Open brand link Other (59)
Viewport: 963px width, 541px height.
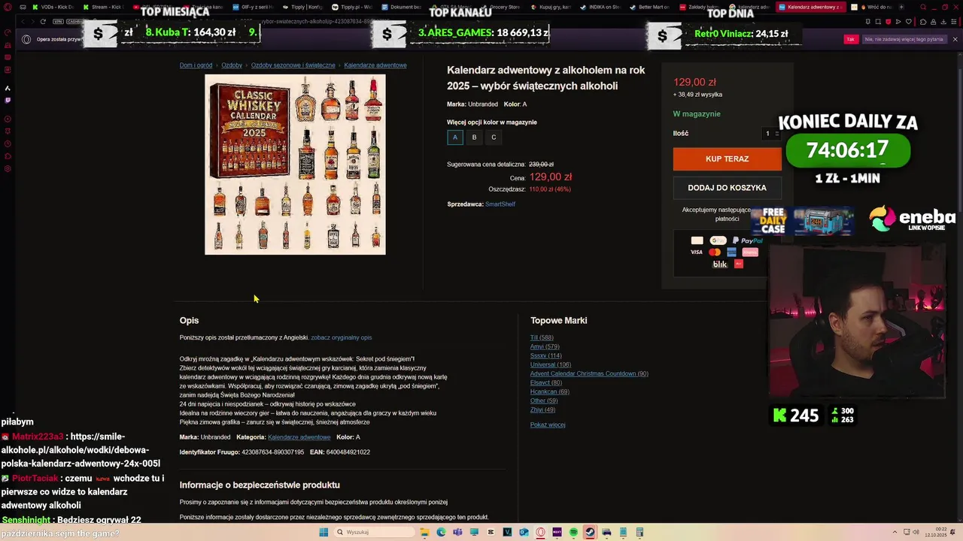point(544,401)
